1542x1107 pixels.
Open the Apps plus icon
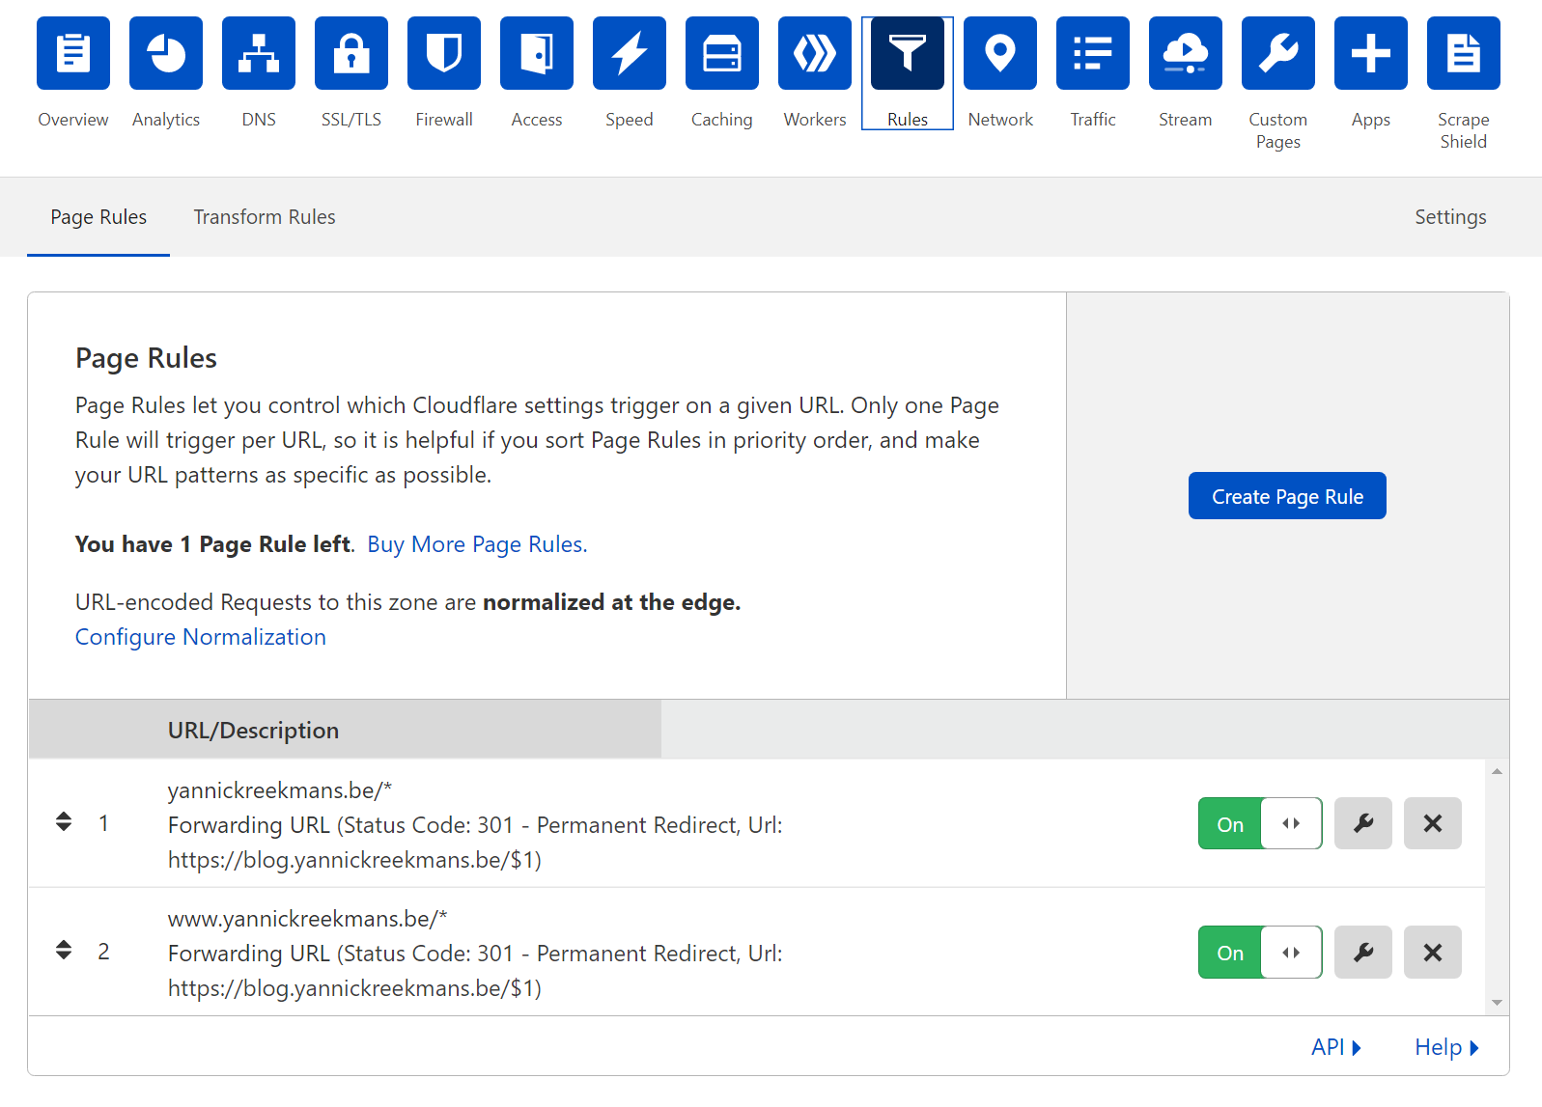(x=1371, y=53)
